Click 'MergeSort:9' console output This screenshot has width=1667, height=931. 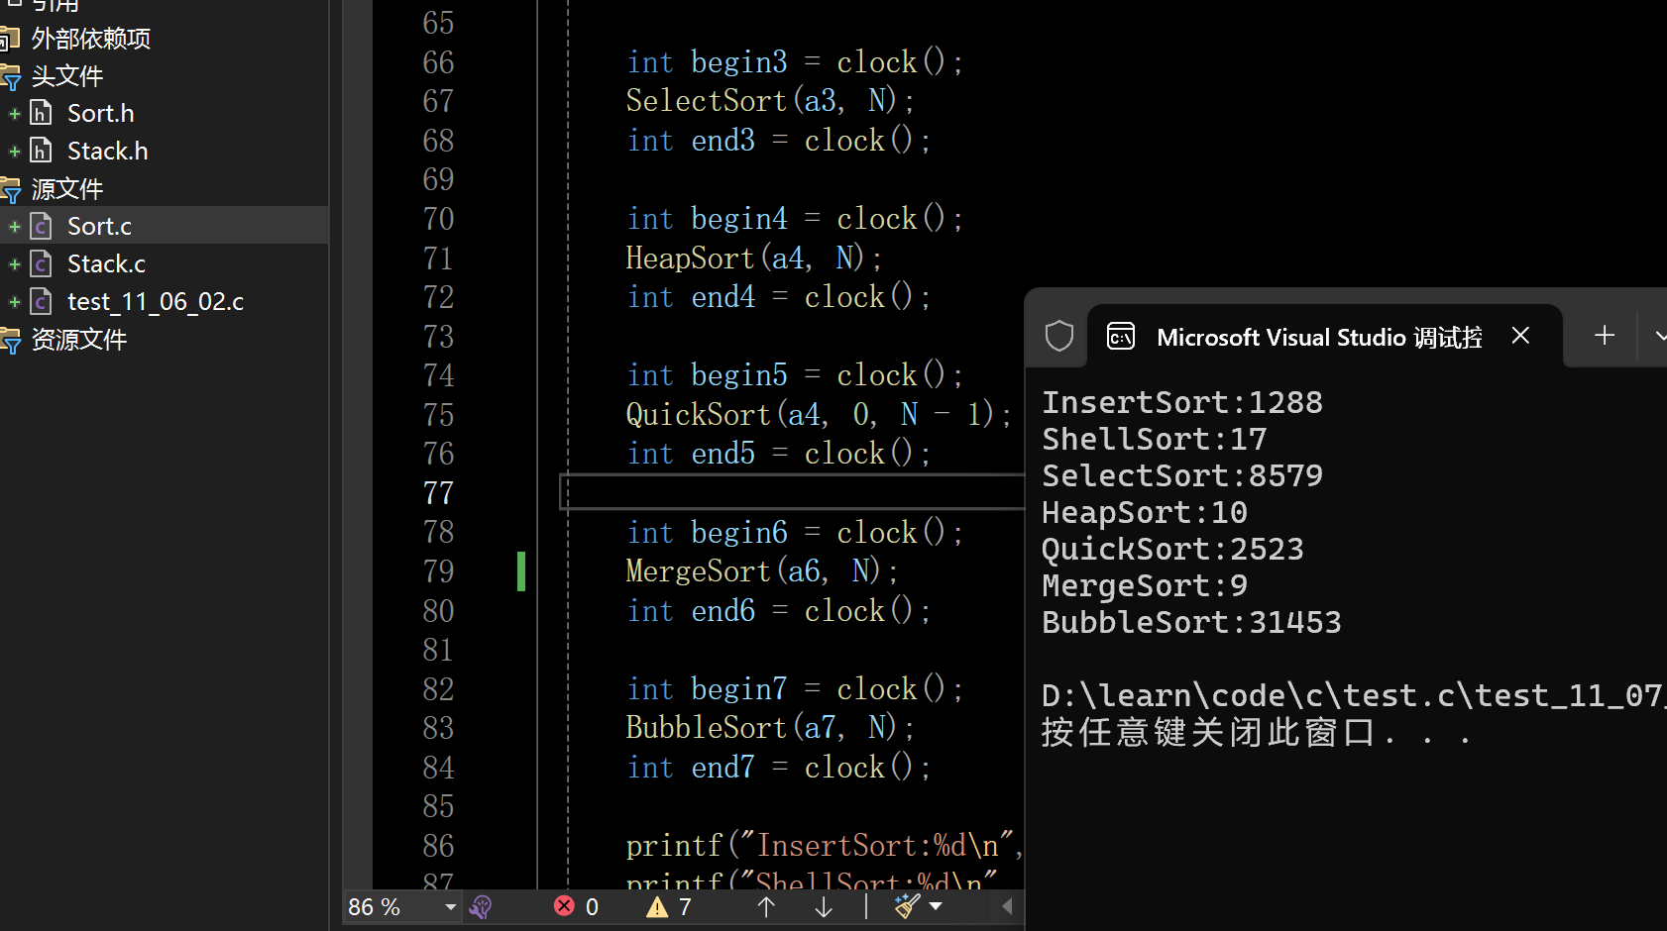[1144, 585]
